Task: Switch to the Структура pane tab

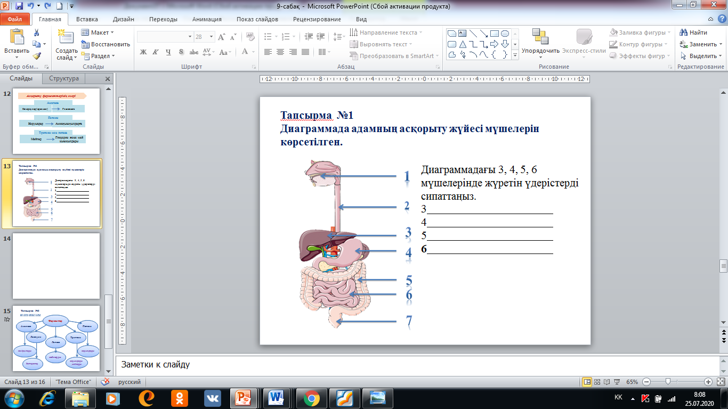Action: coord(64,78)
